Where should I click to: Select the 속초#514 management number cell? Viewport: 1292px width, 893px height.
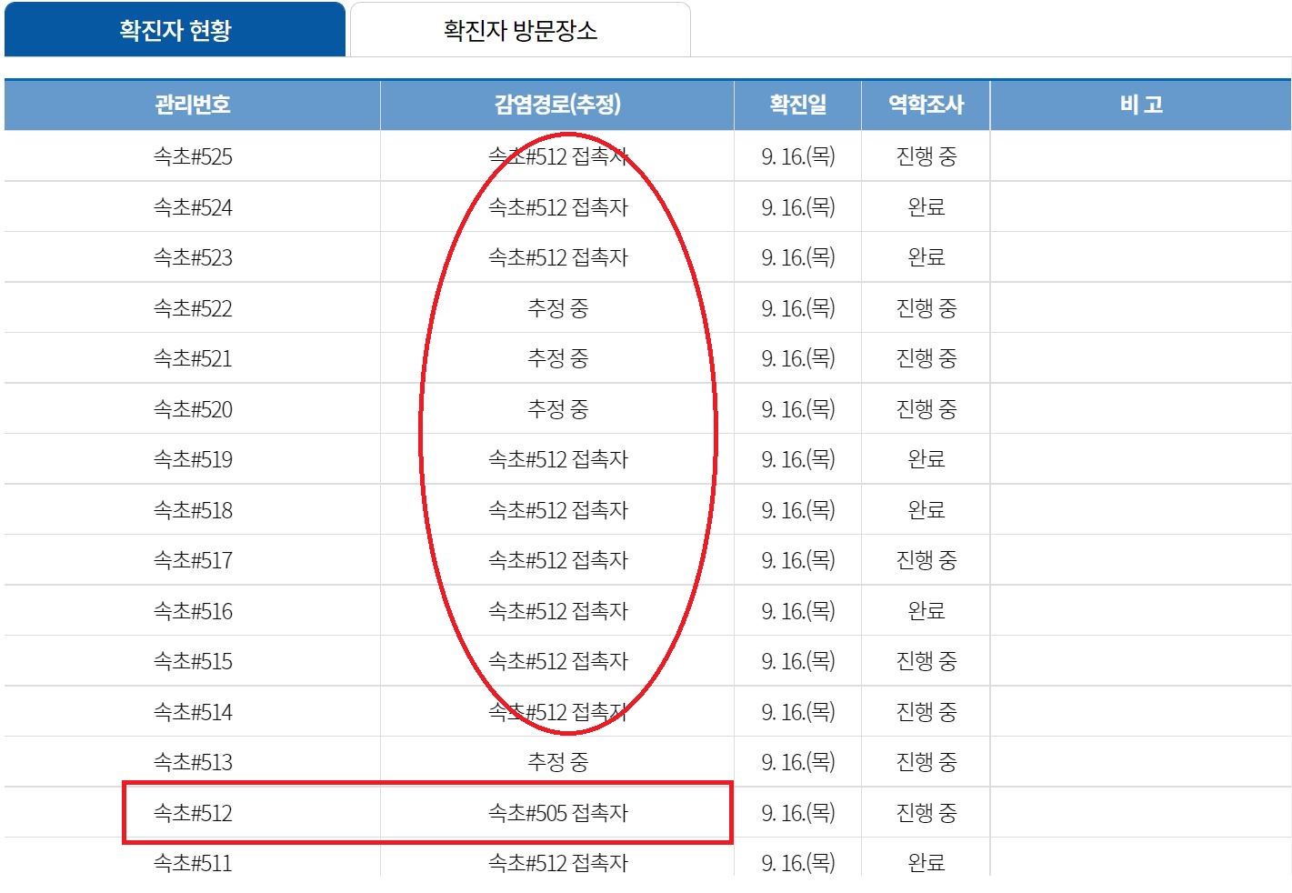pyautogui.click(x=193, y=712)
